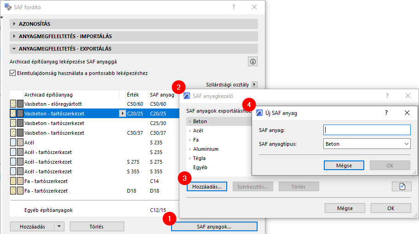Click the Hozzáadás... button in SAF anyagkezelő
Screen dimensions: 419x234
[207, 187]
